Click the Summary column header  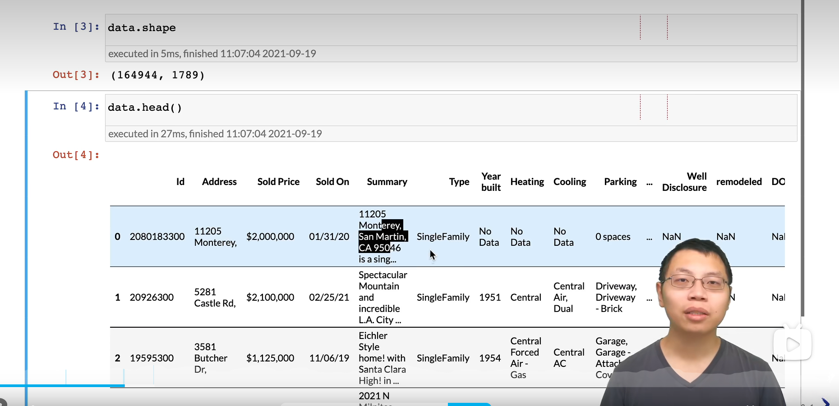pyautogui.click(x=387, y=182)
